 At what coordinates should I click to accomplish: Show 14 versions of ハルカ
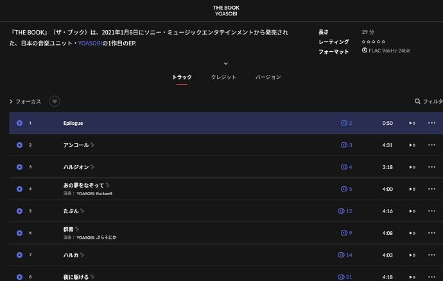345,255
